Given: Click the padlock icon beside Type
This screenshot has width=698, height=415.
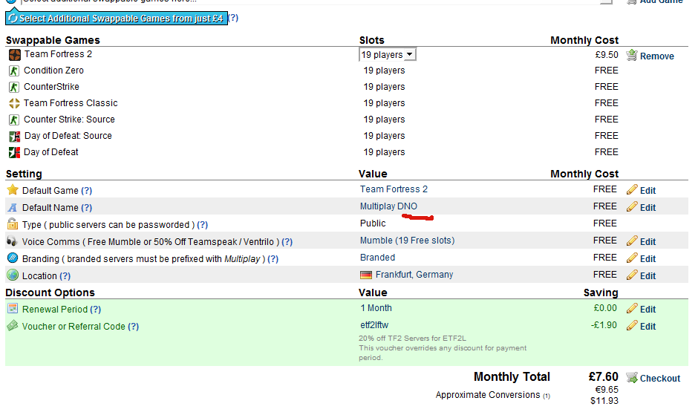Looking at the screenshot, I should click(x=13, y=223).
